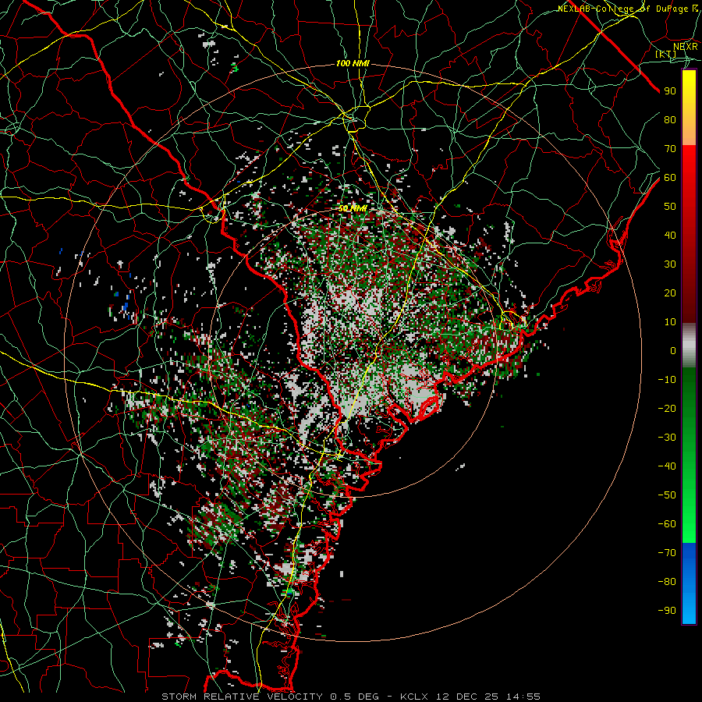The width and height of the screenshot is (702, 702).
Task: Click the positive 50 scale value
Action: tap(670, 207)
